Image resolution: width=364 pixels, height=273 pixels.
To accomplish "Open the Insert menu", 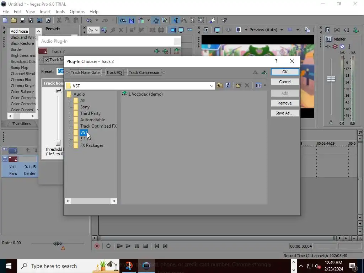I will [45, 12].
